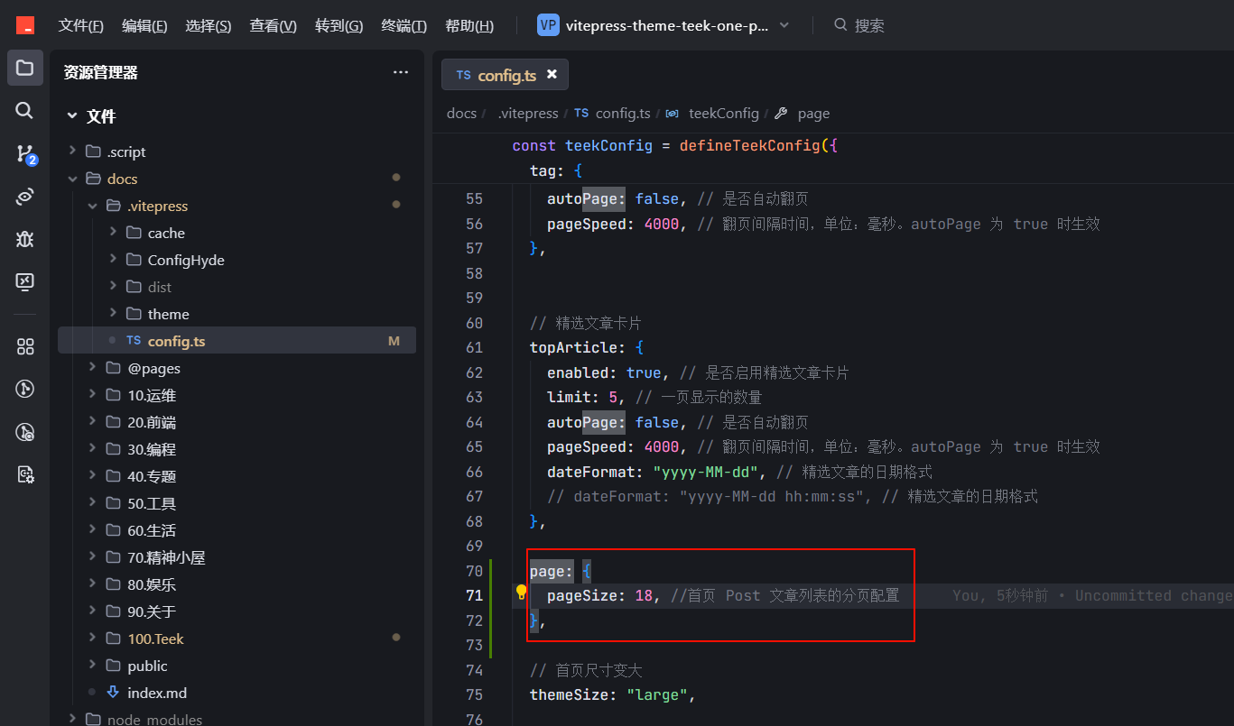Image resolution: width=1234 pixels, height=726 pixels.
Task: Expand the public folder
Action: point(237,666)
